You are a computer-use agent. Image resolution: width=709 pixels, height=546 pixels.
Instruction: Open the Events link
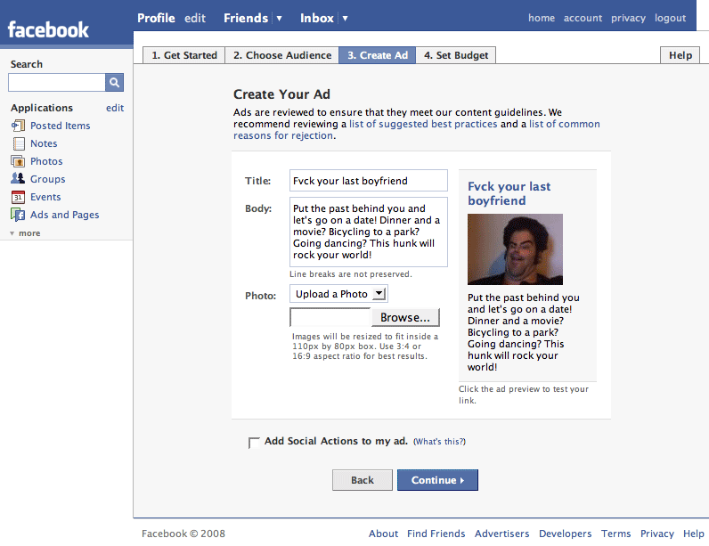point(45,197)
